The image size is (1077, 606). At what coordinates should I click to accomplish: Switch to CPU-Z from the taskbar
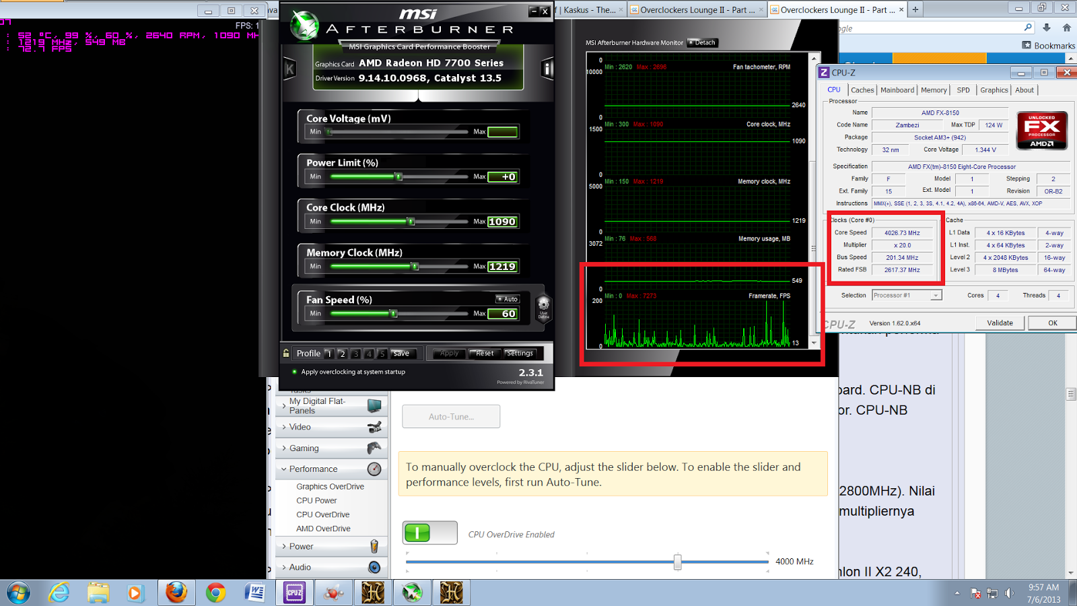(294, 593)
